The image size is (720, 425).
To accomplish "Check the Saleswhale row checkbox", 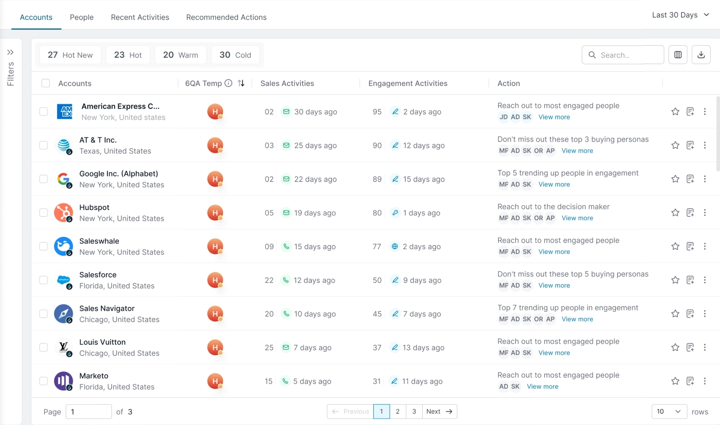I will click(x=43, y=246).
